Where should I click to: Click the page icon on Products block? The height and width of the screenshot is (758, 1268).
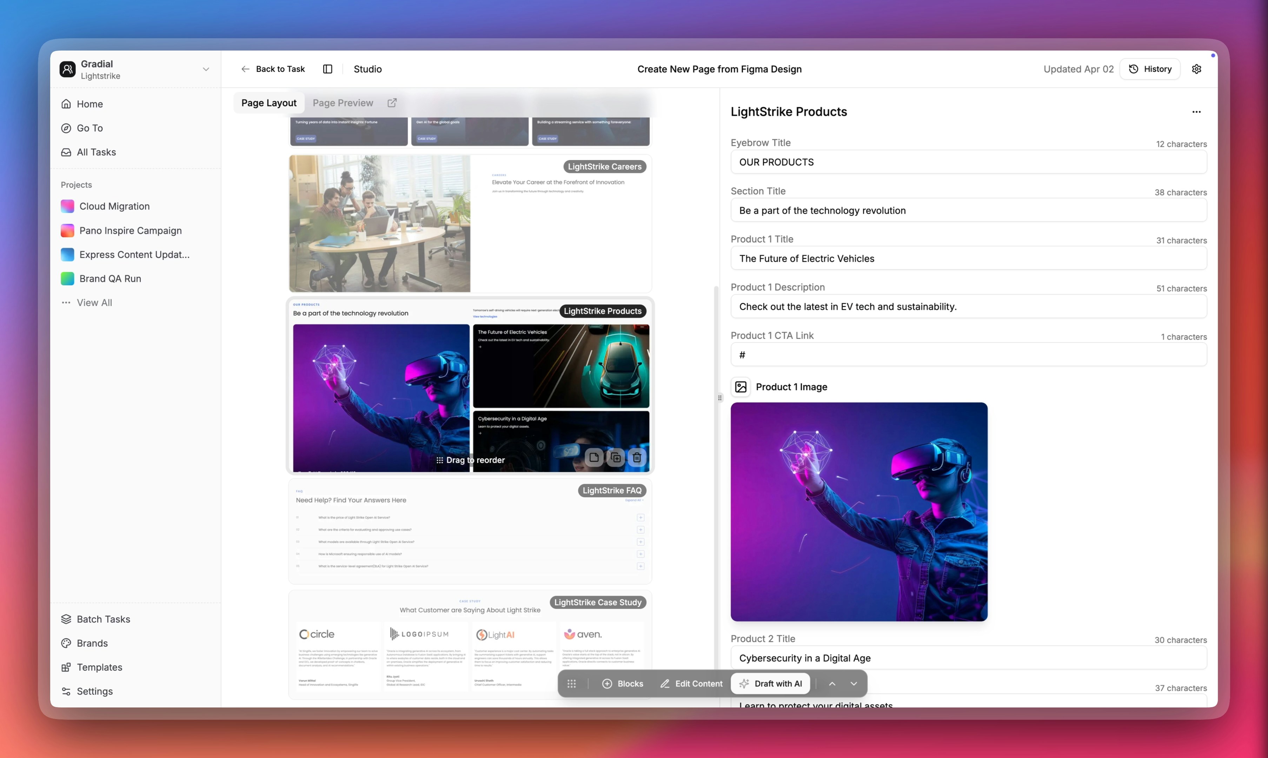click(x=594, y=457)
